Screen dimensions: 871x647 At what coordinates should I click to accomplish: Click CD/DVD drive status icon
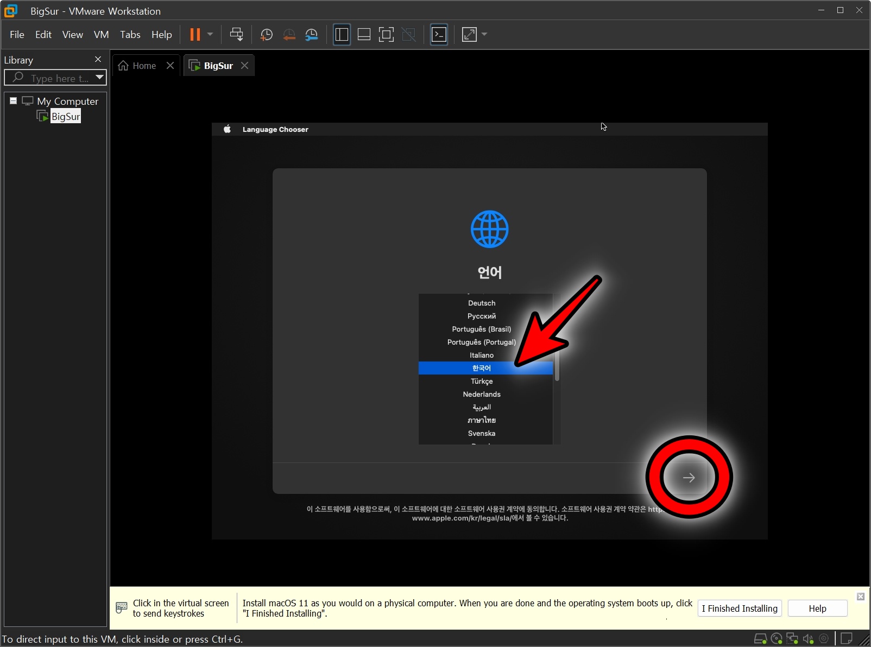click(x=777, y=639)
